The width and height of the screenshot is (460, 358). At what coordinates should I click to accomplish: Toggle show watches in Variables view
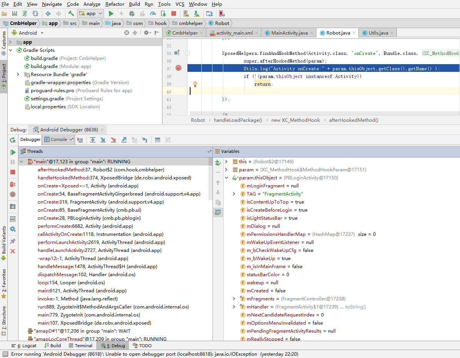[x=217, y=212]
